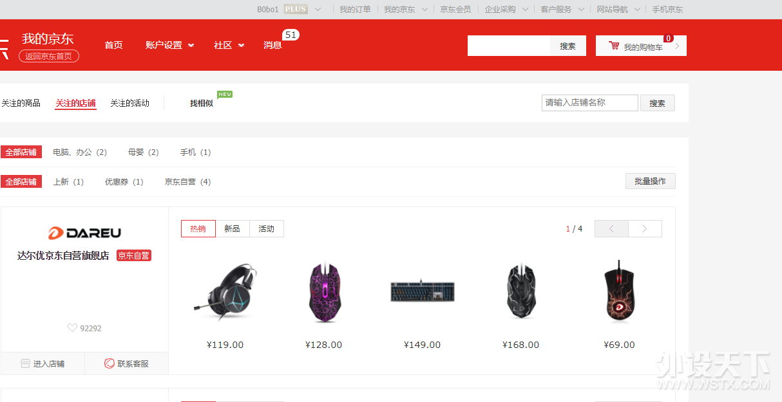Viewport: 782px width, 402px height.
Task: Filter by 母婴 (2) category
Action: [143, 152]
